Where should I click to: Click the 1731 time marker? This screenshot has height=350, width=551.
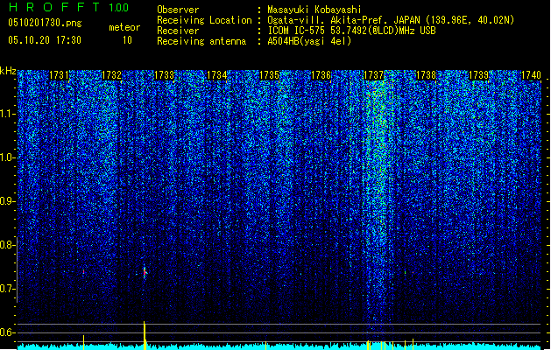point(59,75)
